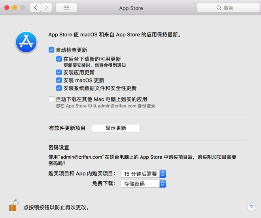Toggle 安装 macOS 更新 checkbox
The image size is (261, 218).
click(x=59, y=80)
